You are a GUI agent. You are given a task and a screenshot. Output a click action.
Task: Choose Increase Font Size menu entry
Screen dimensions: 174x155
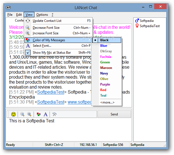pos(58,33)
